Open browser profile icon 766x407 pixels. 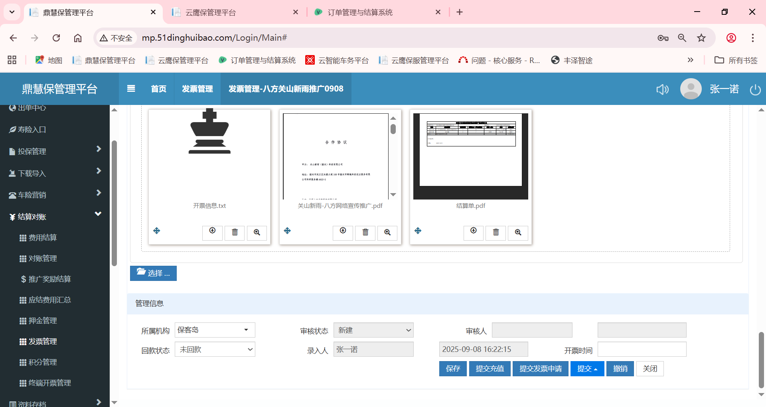pyautogui.click(x=731, y=38)
